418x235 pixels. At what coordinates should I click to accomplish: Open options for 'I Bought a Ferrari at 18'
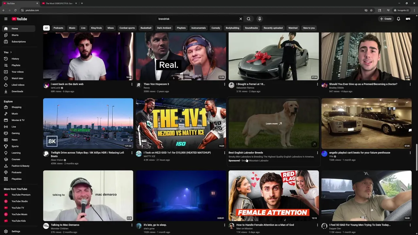coord(317,84)
